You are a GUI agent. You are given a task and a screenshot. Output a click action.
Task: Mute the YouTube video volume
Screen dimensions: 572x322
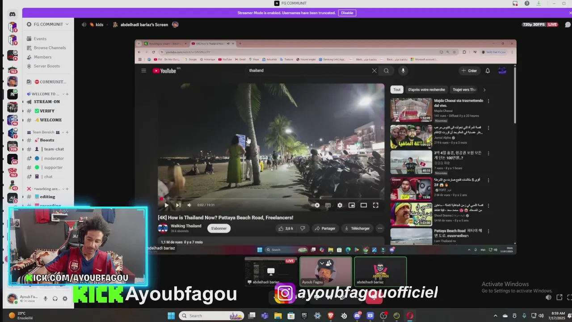(189, 205)
